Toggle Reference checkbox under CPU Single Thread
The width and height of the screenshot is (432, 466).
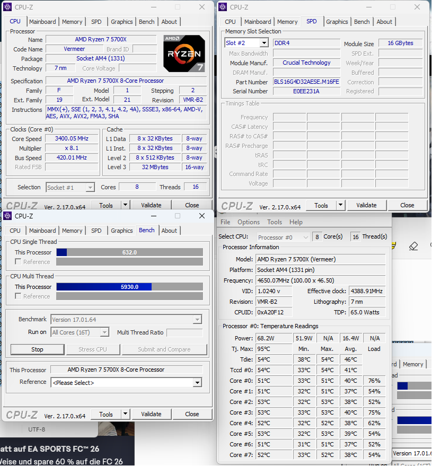(18, 261)
